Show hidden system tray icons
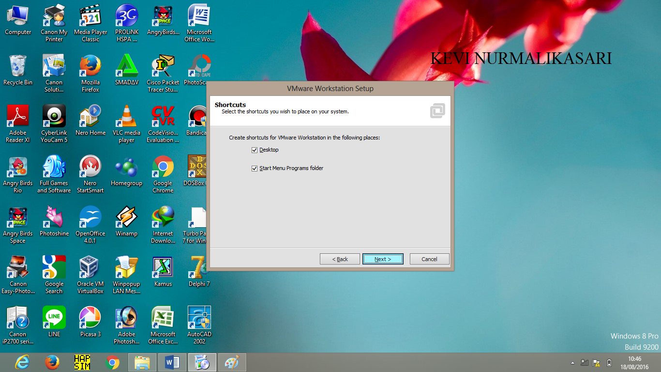Image resolution: width=661 pixels, height=372 pixels. point(573,362)
